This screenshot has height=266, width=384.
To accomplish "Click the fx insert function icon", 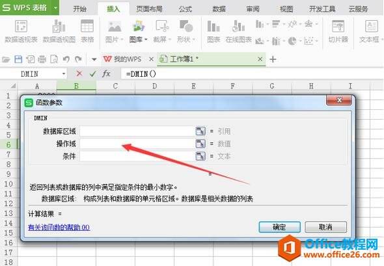I will pyautogui.click(x=106, y=73).
